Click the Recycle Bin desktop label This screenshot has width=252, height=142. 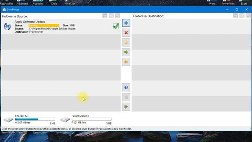click(x=6, y=4)
